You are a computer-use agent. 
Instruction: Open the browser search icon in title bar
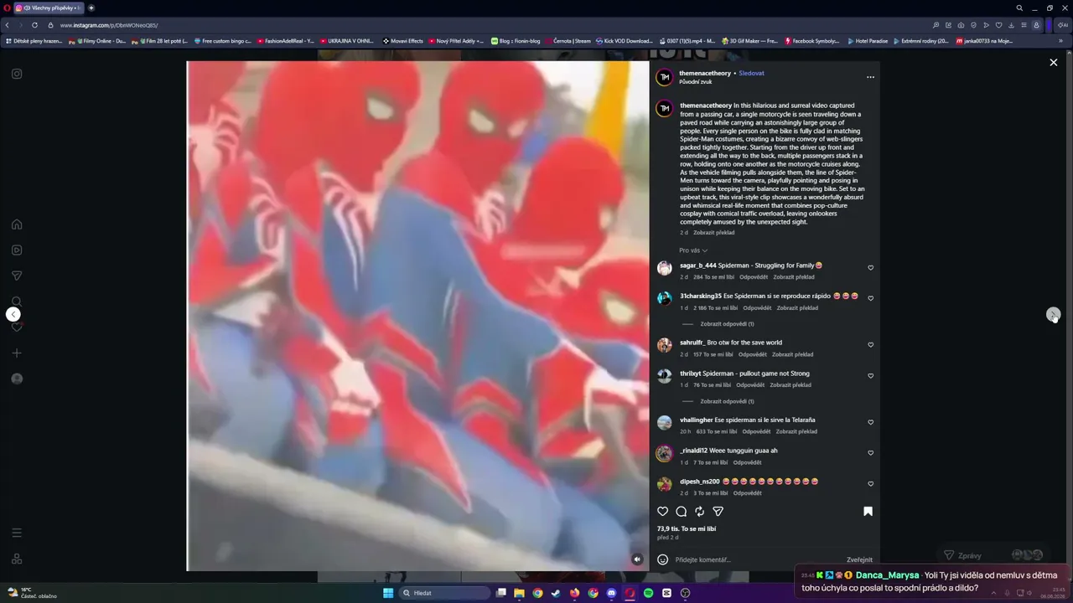click(1019, 8)
